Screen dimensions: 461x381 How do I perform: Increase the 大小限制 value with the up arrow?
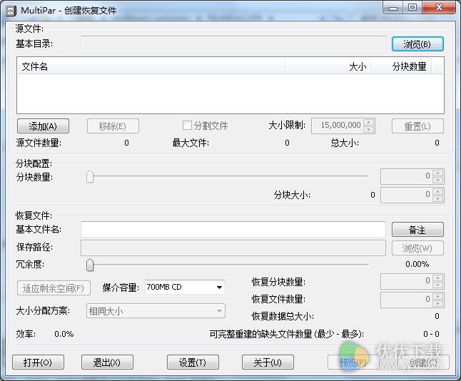coord(369,122)
